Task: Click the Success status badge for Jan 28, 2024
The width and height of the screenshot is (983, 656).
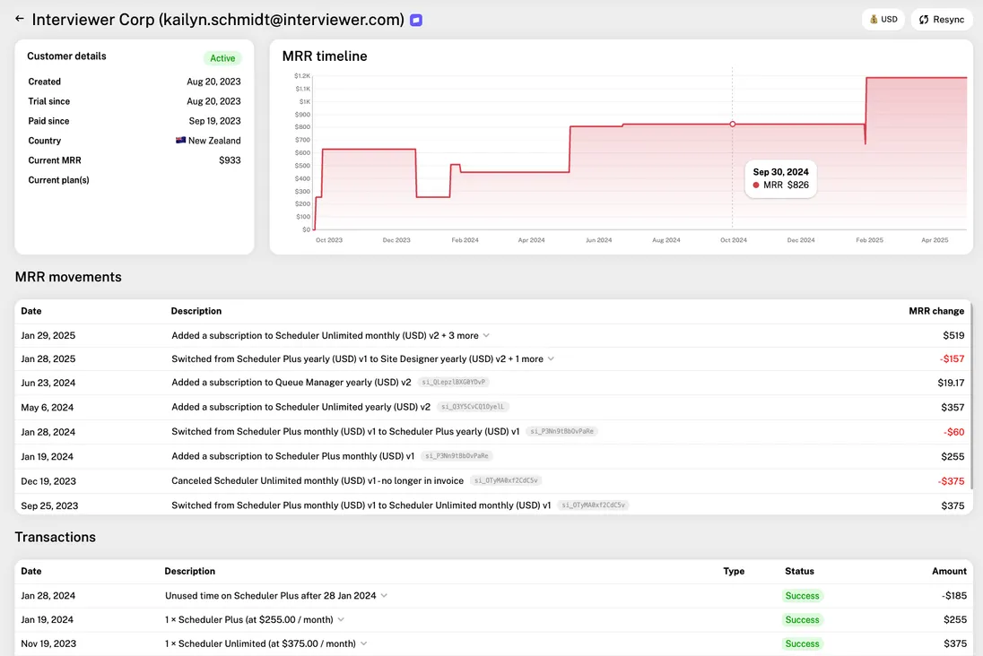Action: pyautogui.click(x=802, y=596)
